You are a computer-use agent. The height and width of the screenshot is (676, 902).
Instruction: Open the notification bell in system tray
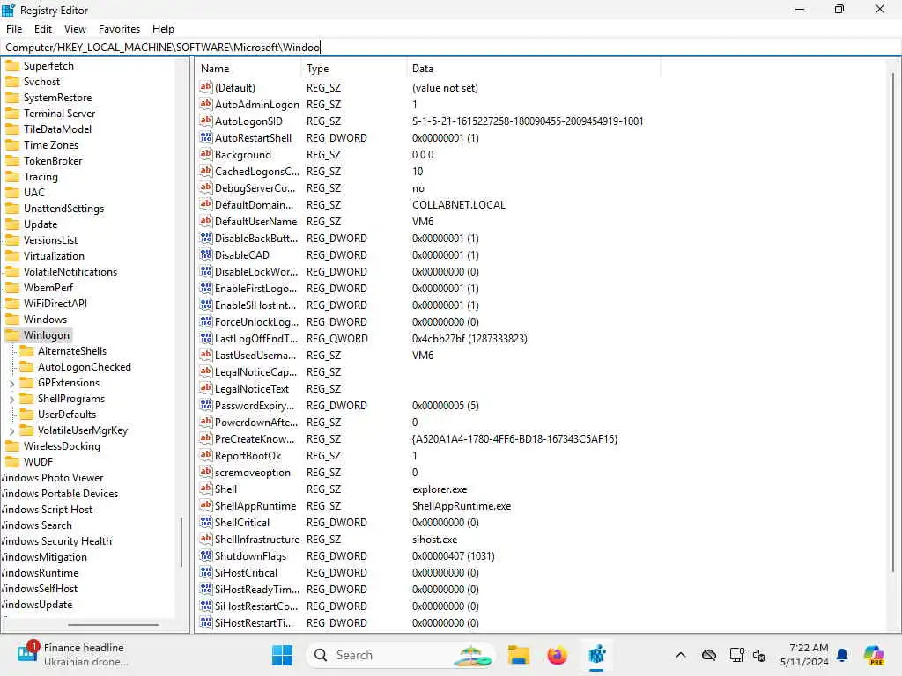point(842,655)
